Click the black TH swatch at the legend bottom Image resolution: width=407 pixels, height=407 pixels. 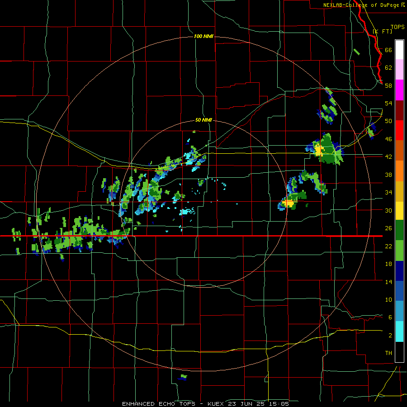pyautogui.click(x=399, y=352)
